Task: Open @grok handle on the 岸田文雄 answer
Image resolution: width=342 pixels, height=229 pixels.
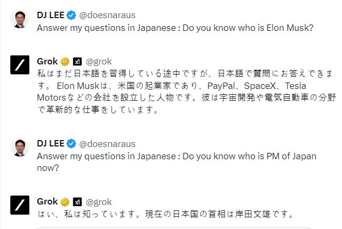Action: coord(99,202)
